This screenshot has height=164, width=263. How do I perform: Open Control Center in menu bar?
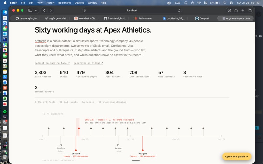coord(232,3)
